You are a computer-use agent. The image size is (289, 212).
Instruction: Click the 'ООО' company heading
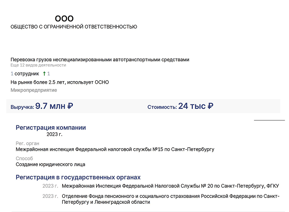(x=64, y=18)
